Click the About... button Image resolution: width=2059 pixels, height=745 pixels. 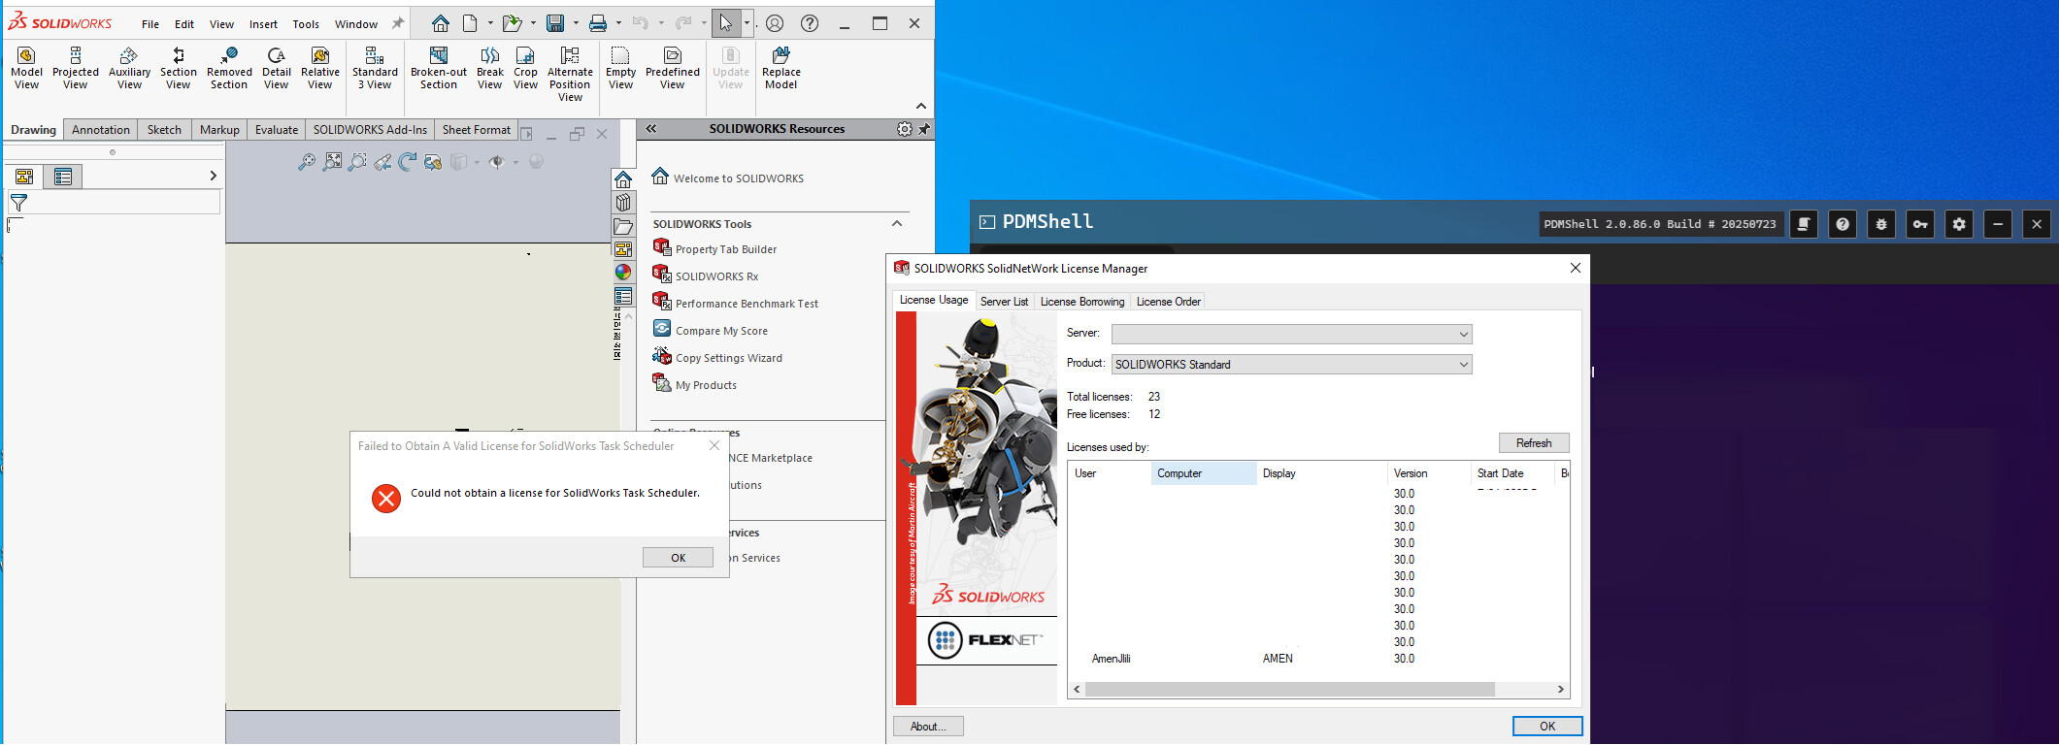(928, 727)
